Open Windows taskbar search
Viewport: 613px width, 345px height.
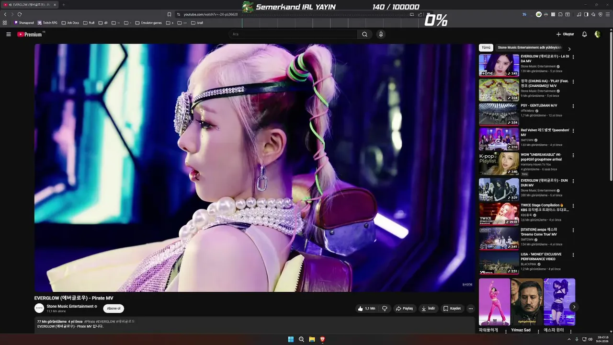(301, 339)
